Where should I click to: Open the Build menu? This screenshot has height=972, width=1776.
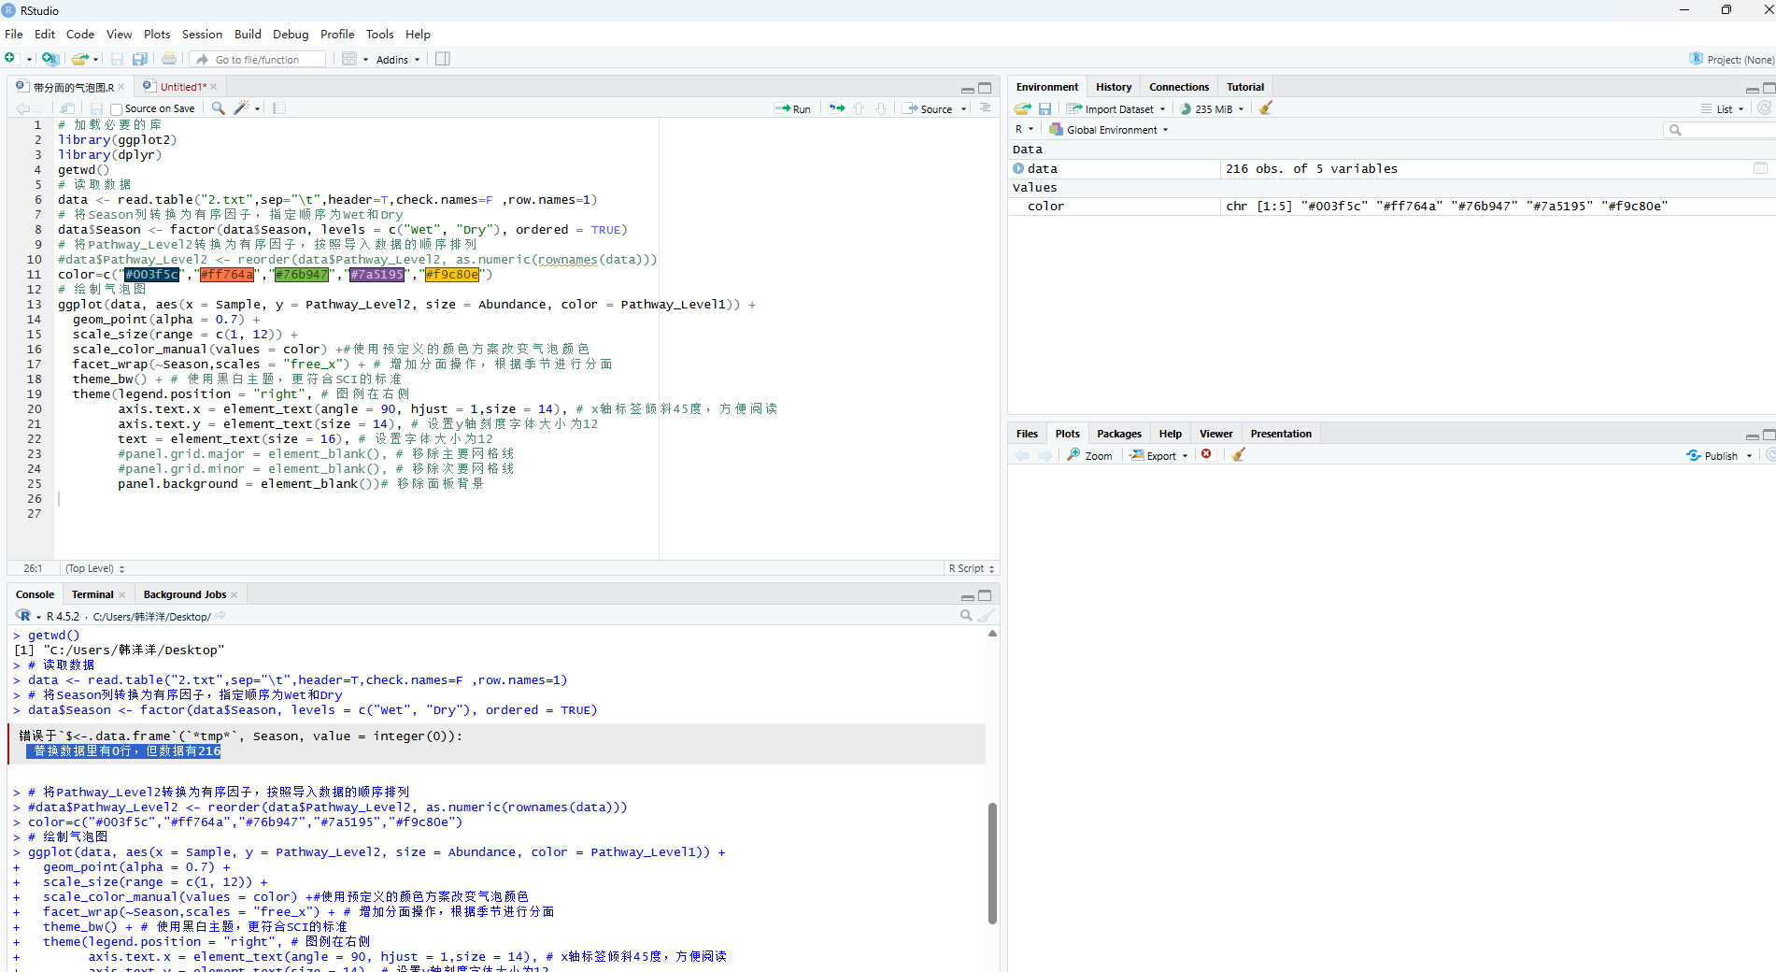248,35
